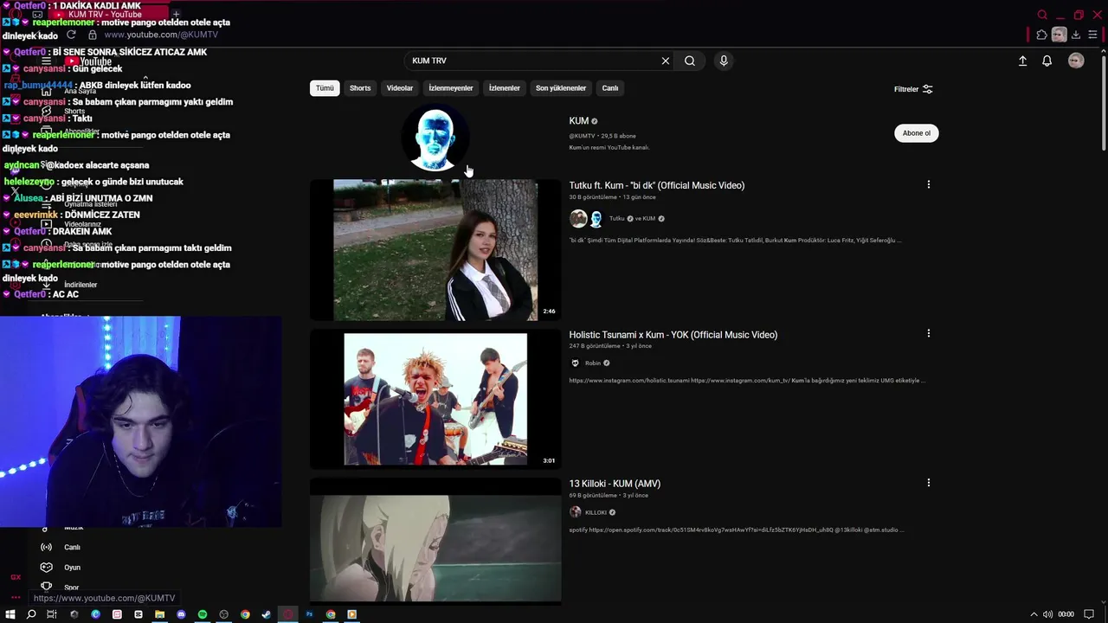Open browser extensions puzzle icon
Screen dimensions: 1108x623
pos(1041,35)
